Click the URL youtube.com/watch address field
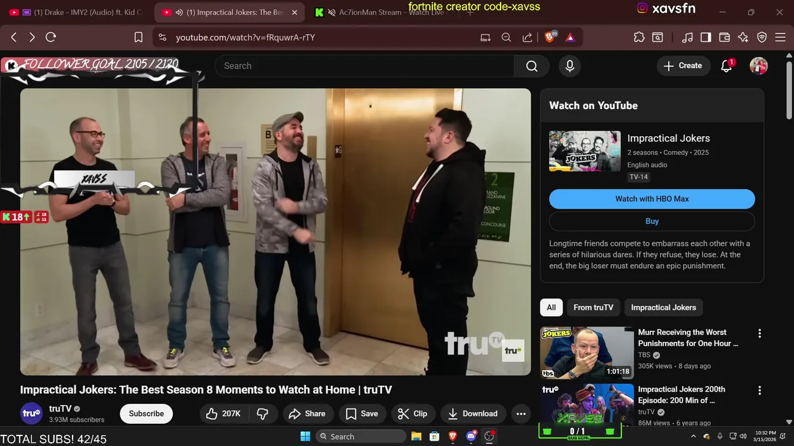Image resolution: width=794 pixels, height=446 pixels. [245, 37]
